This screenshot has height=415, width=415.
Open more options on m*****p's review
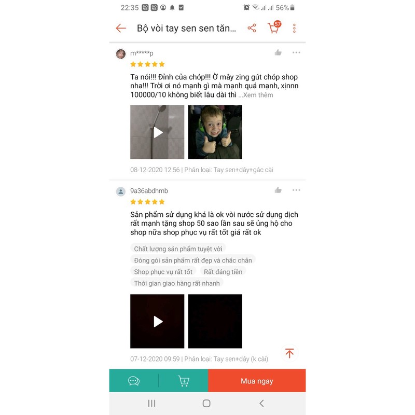coord(296,52)
